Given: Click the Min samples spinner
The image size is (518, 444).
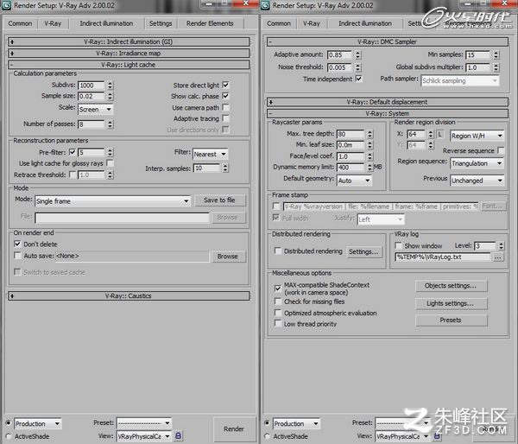Looking at the screenshot, I should pyautogui.click(x=496, y=54).
